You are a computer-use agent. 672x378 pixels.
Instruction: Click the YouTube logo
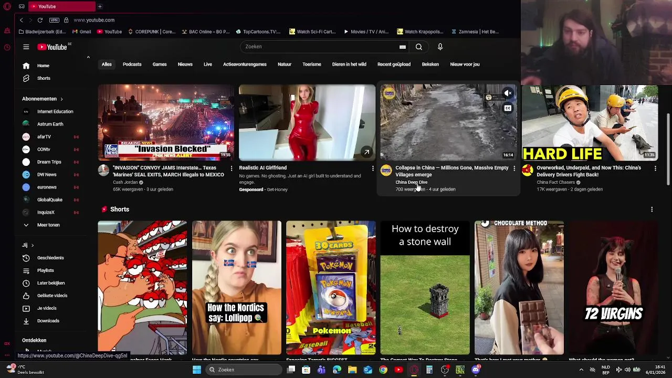52,47
